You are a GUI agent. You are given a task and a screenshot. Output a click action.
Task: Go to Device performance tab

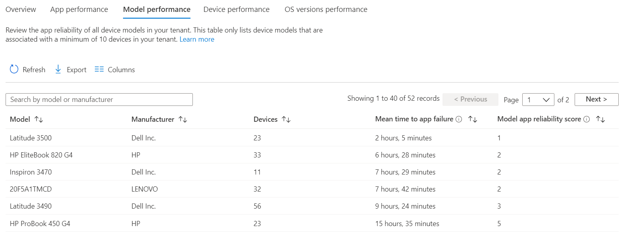tap(236, 10)
